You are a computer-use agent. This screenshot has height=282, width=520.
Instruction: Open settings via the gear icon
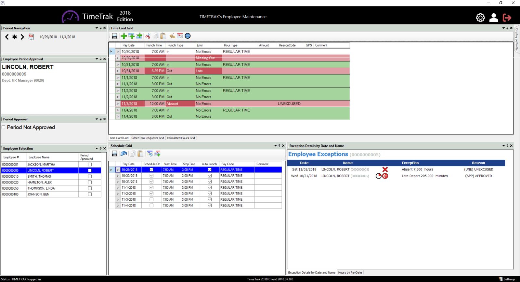[x=480, y=18]
